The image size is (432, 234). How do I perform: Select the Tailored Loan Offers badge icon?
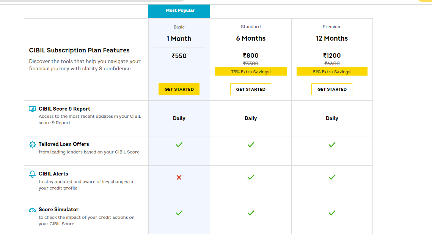(x=32, y=144)
